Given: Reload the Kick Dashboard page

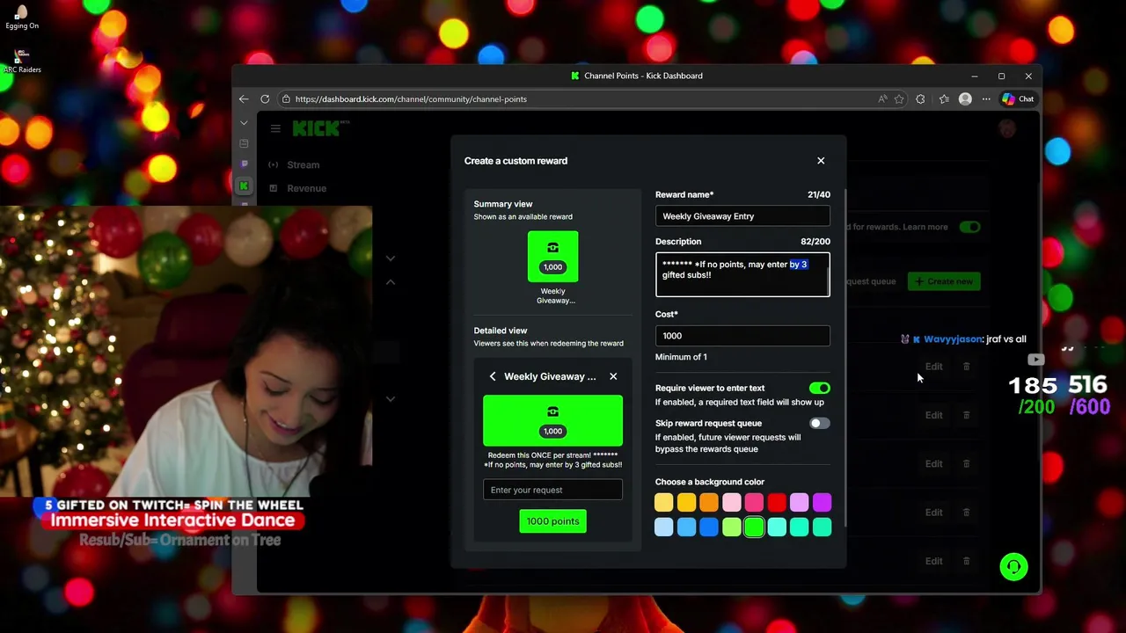Looking at the screenshot, I should [266, 99].
